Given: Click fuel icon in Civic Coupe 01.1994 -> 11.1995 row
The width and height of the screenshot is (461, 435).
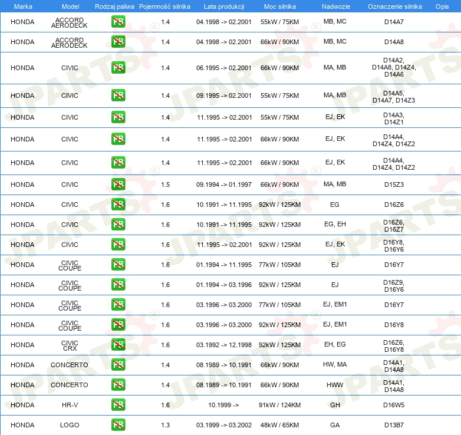Looking at the screenshot, I should (x=118, y=264).
